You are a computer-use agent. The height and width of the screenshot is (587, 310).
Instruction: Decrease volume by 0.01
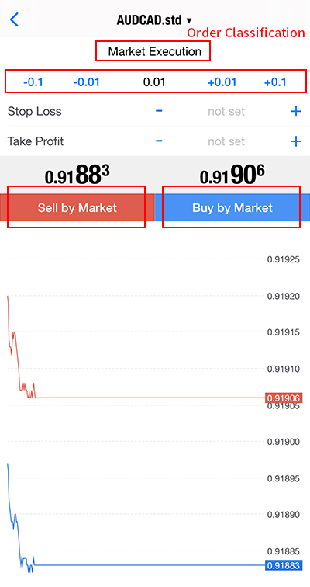click(86, 82)
